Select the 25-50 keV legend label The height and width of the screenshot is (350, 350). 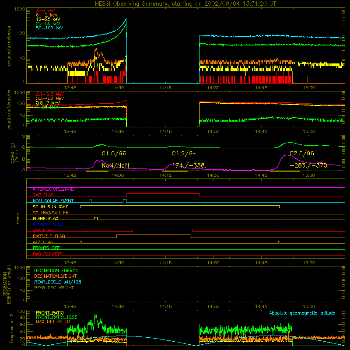(x=48, y=24)
